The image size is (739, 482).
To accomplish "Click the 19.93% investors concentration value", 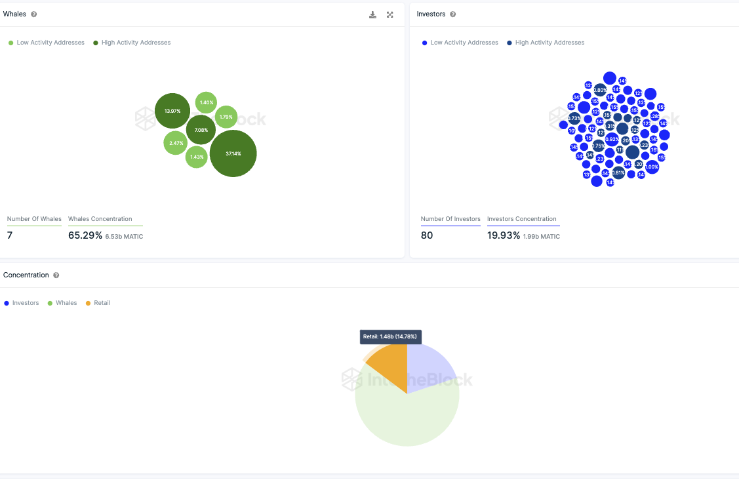I will coord(504,235).
